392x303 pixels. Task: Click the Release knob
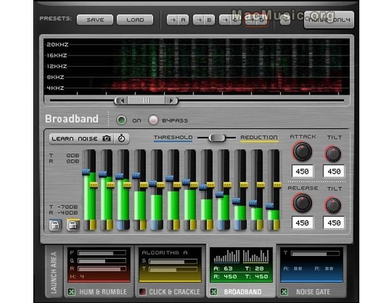[x=302, y=203]
